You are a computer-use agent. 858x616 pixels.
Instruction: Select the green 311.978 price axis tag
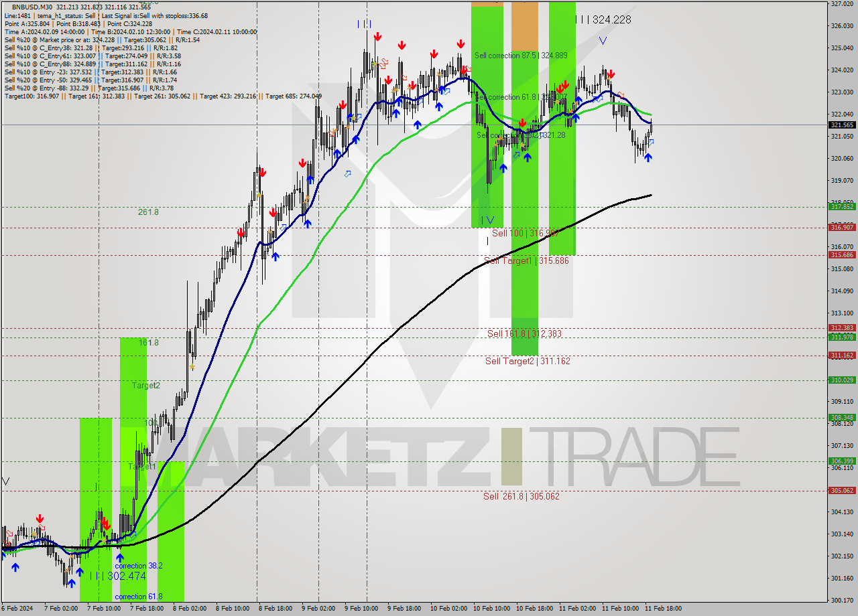[x=842, y=337]
